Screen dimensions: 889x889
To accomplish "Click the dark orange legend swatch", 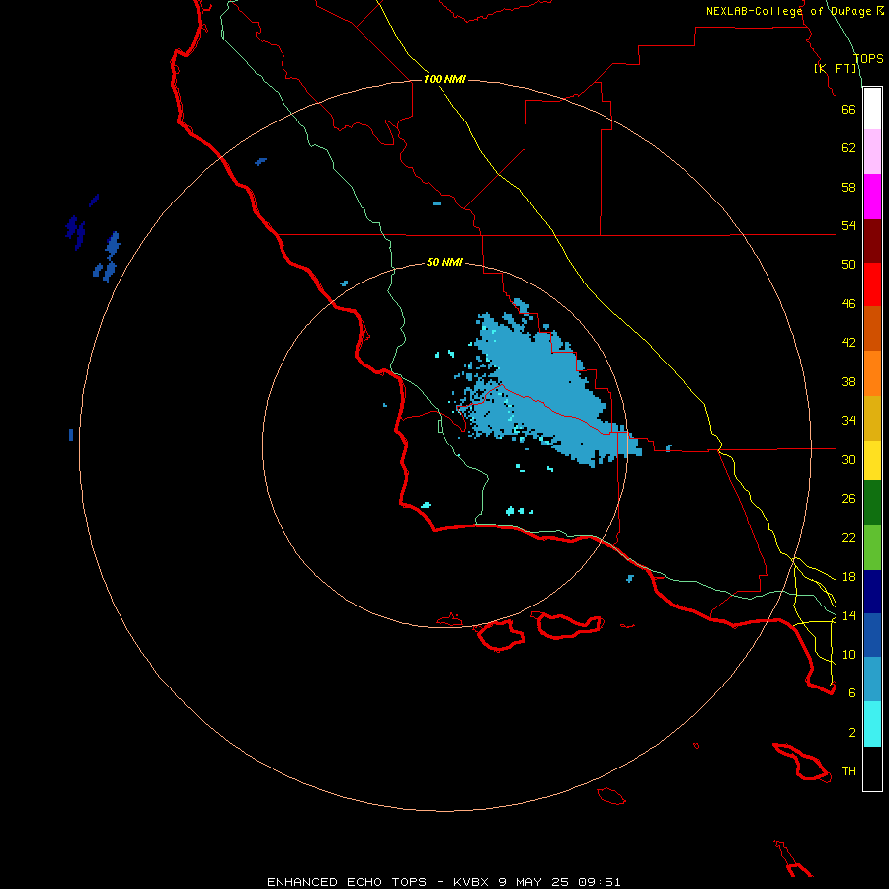I will click(x=872, y=328).
